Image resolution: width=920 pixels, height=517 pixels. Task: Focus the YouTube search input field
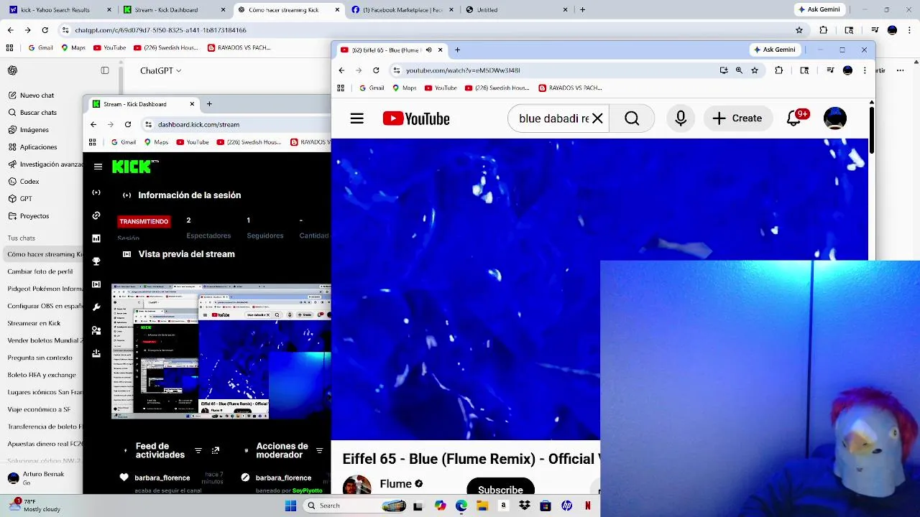coord(553,118)
